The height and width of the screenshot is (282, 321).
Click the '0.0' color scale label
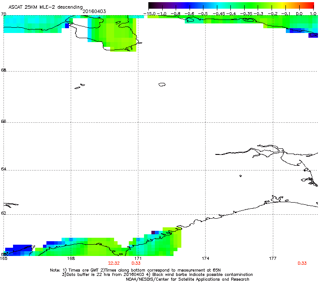tap(299, 14)
